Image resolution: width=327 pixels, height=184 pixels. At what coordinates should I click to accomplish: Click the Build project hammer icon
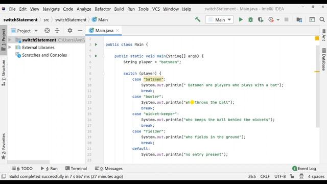(198, 19)
